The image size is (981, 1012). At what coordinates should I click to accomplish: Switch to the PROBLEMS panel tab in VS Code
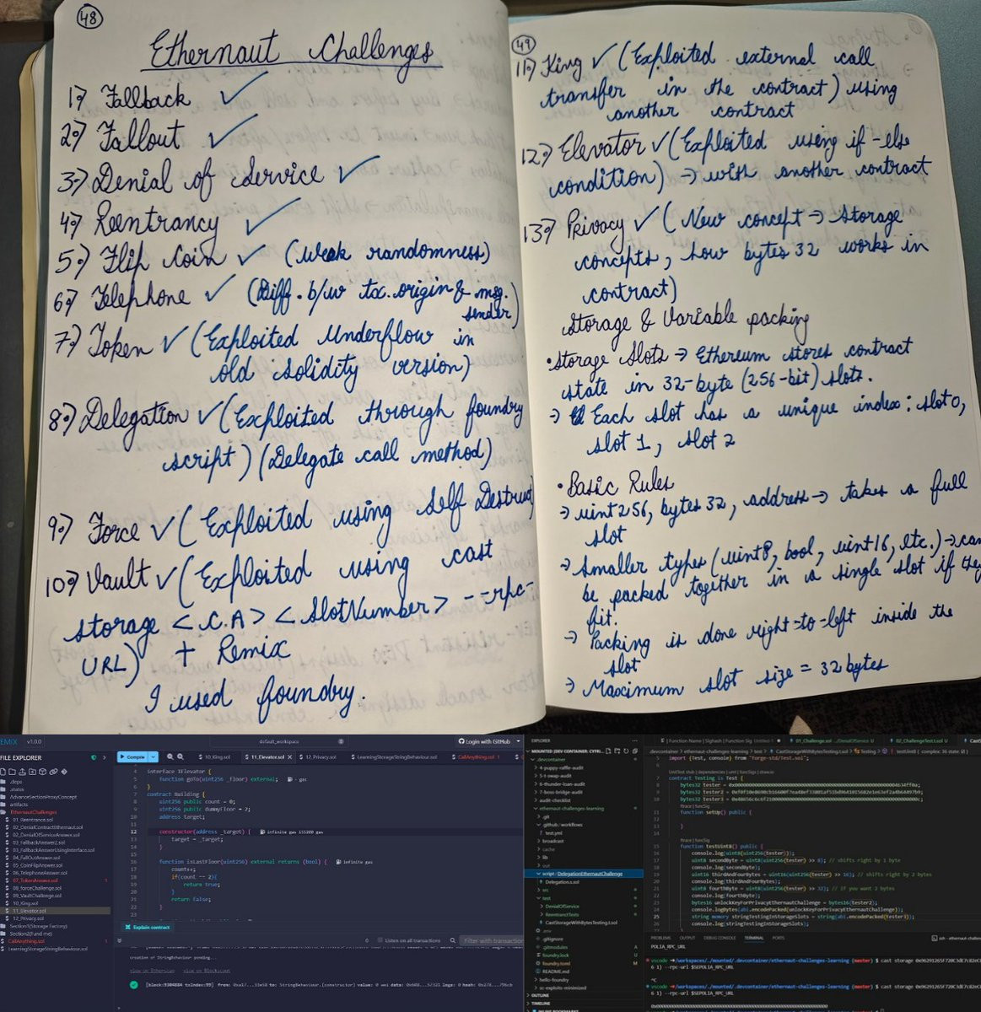pos(660,938)
